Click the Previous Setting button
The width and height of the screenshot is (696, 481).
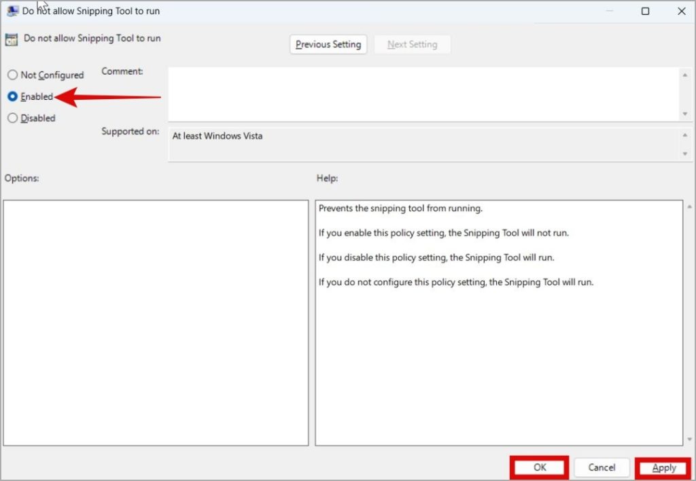tap(328, 44)
